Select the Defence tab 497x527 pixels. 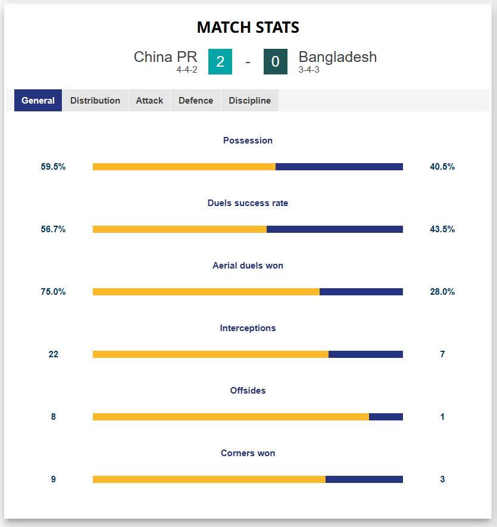pos(195,100)
